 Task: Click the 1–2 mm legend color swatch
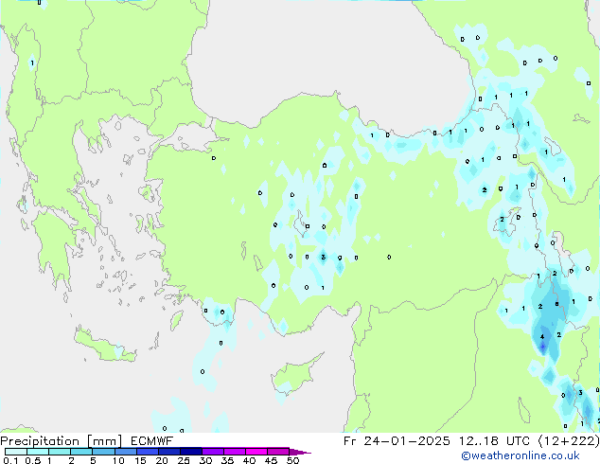point(60,452)
